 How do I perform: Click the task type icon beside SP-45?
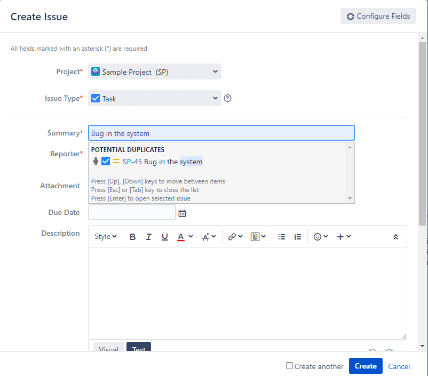click(106, 161)
